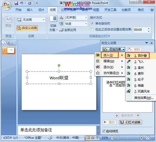
Task: Switch to the 格式 ribbon tab
Action: (141, 10)
